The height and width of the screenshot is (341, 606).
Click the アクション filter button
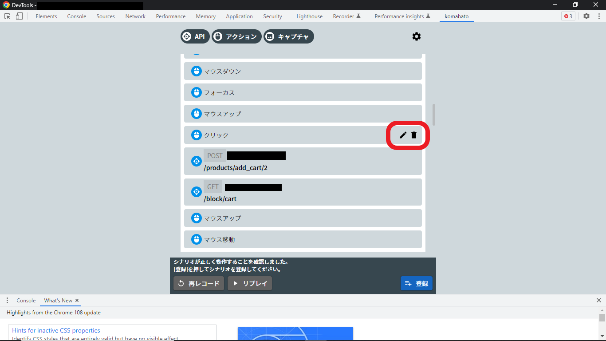(x=236, y=36)
